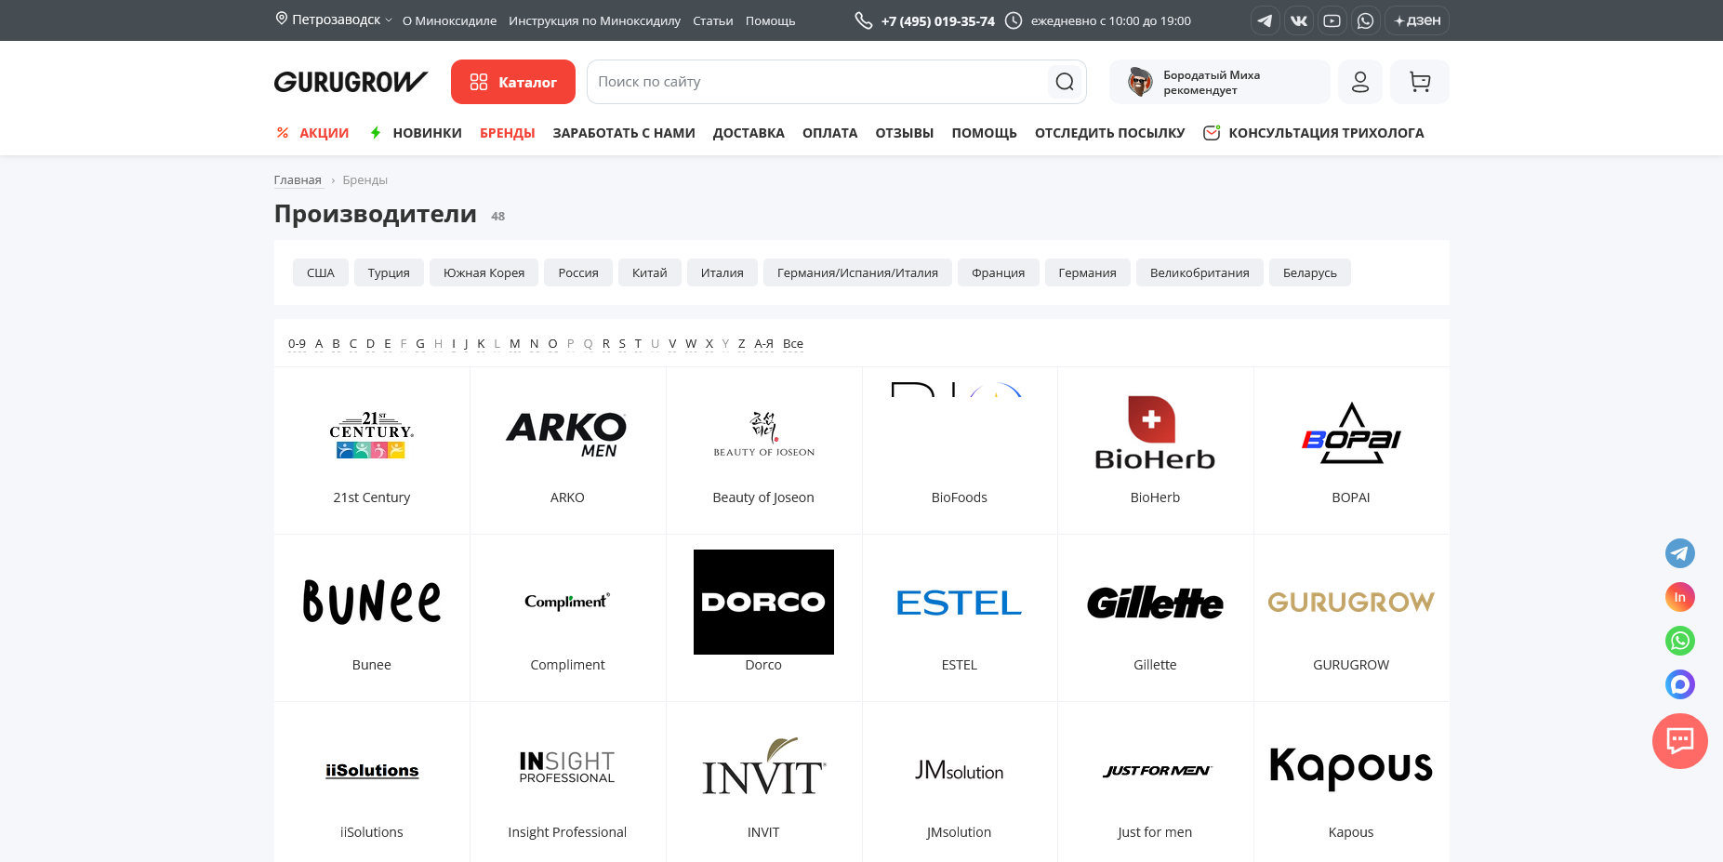
Task: Open the Dorco brand logo
Action: tap(763, 602)
